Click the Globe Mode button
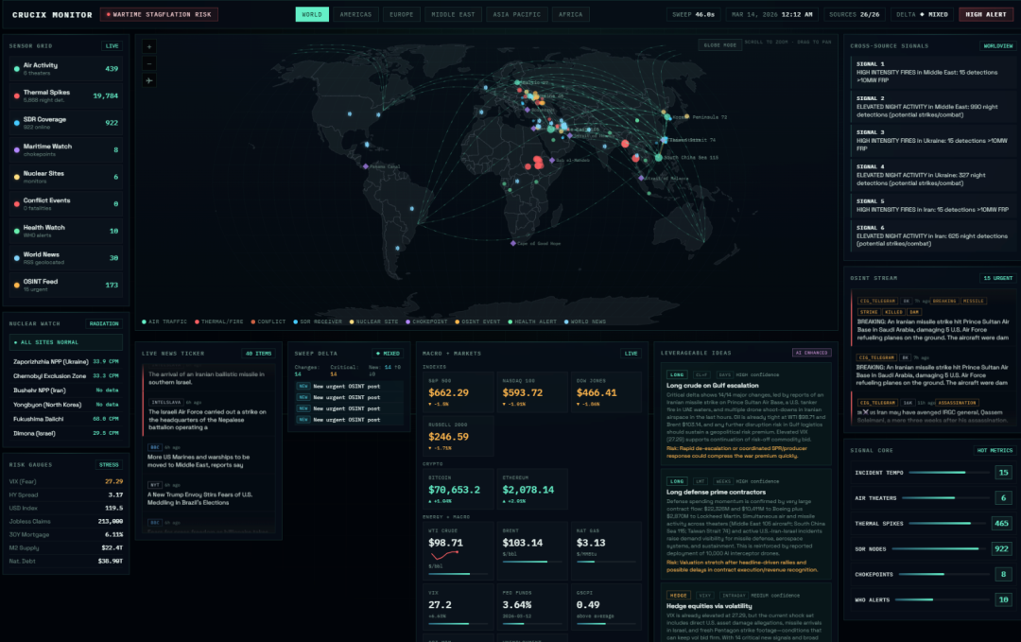The image size is (1021, 642). click(720, 45)
